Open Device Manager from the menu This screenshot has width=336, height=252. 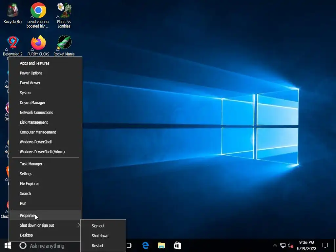click(45, 103)
